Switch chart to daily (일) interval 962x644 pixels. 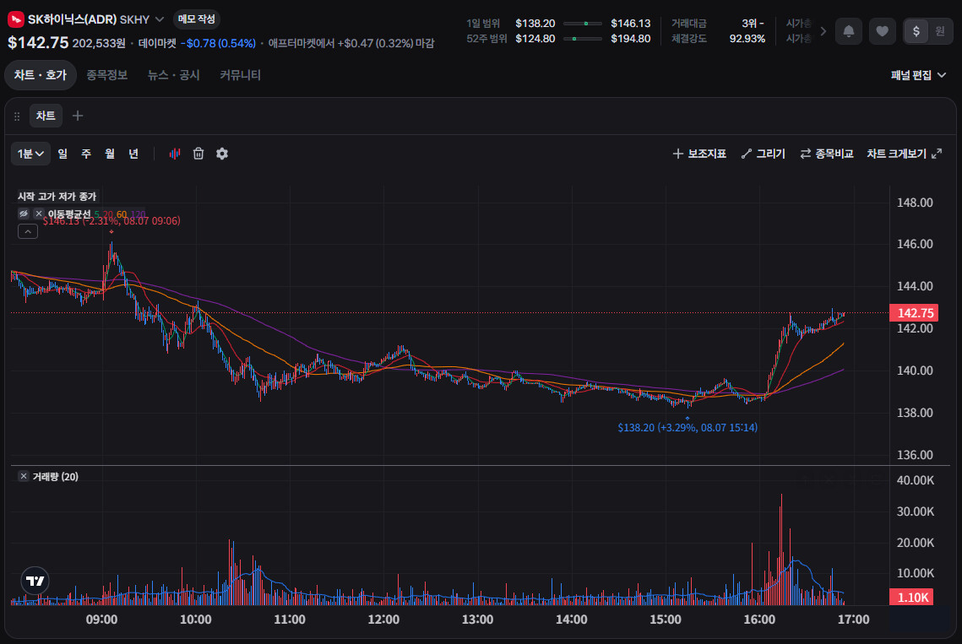coord(63,154)
